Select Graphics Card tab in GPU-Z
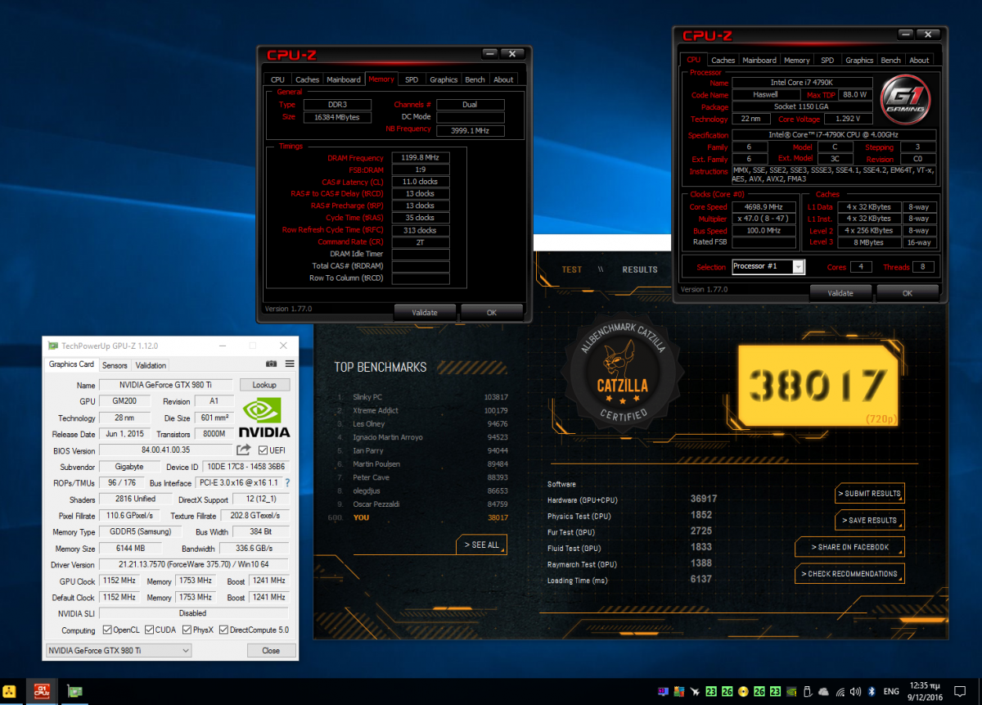The width and height of the screenshot is (982, 705). [72, 364]
